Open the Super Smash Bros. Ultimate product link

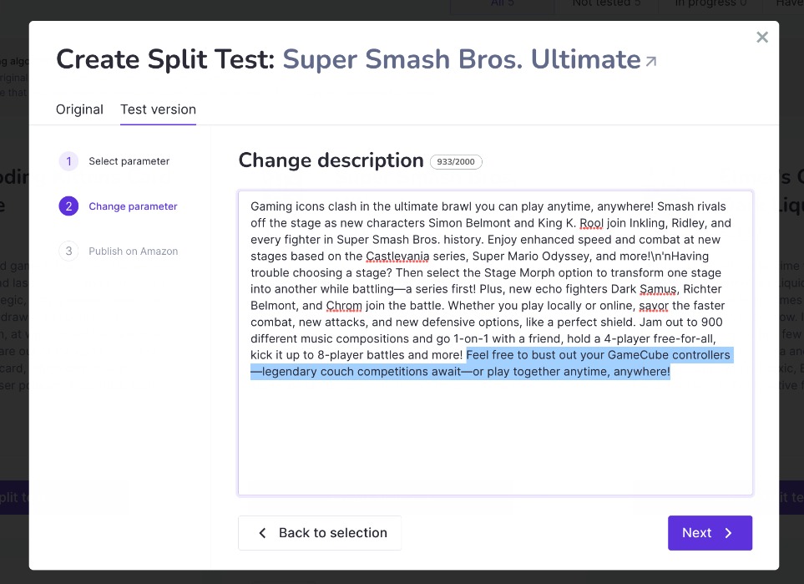462,59
